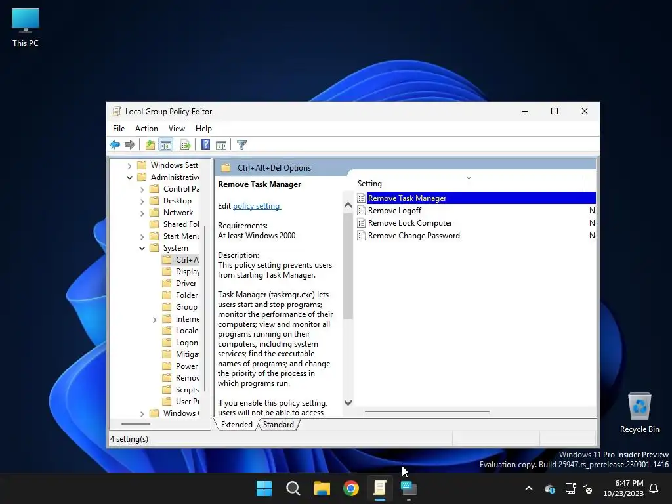This screenshot has height=504, width=672.
Task: Click the network tray icon
Action: pos(570,488)
